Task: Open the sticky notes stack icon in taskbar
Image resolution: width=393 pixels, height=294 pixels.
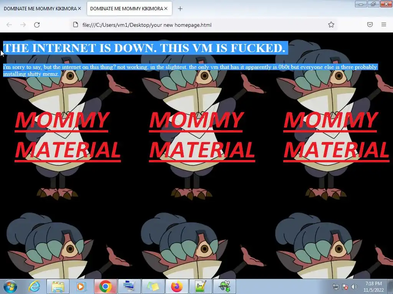Action: [x=153, y=286]
